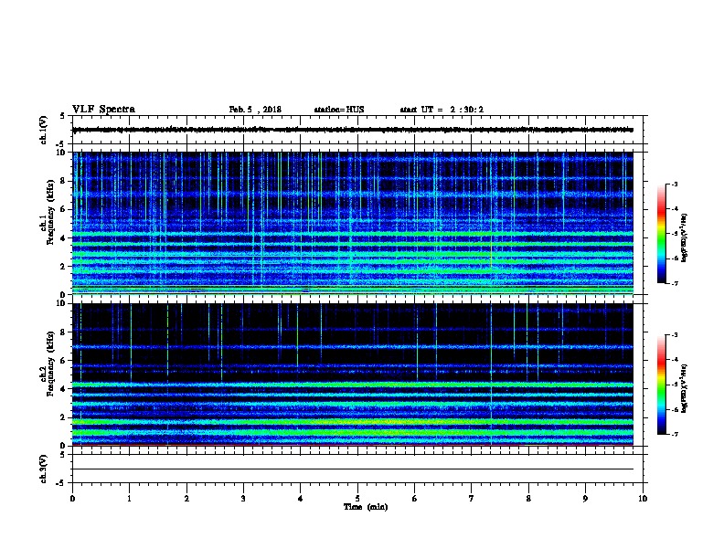Click time axis tick label "7"
724x559 pixels.
(x=472, y=499)
